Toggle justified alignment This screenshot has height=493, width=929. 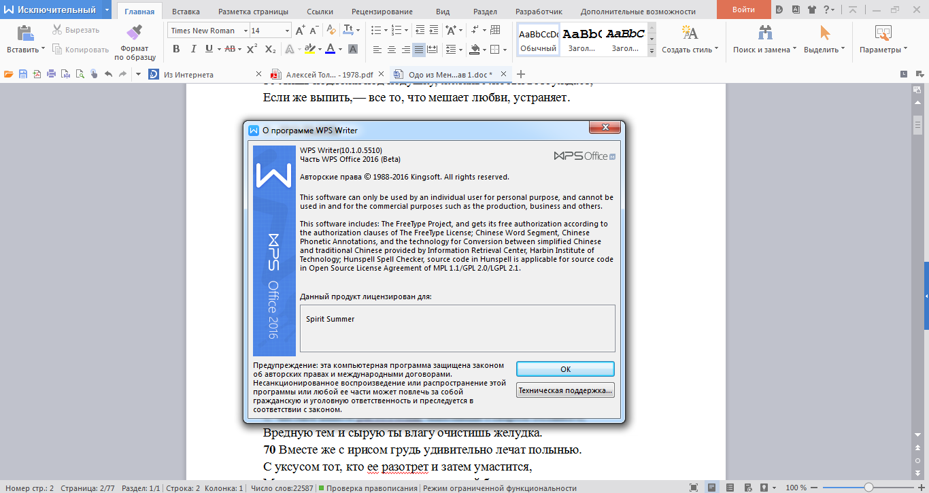click(x=419, y=49)
